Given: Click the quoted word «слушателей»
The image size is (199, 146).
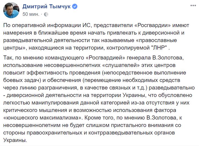Looking at the screenshot, I should point(120,65).
